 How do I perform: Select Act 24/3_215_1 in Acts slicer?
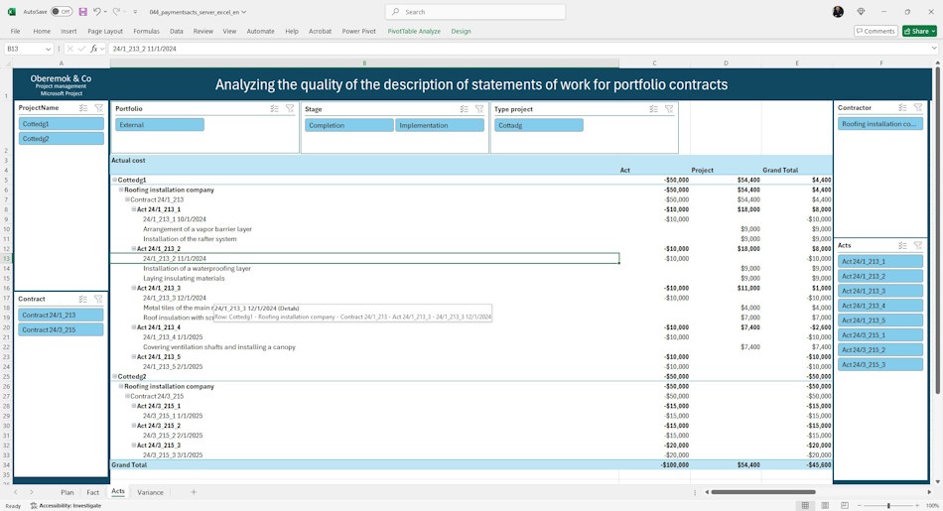coord(879,334)
